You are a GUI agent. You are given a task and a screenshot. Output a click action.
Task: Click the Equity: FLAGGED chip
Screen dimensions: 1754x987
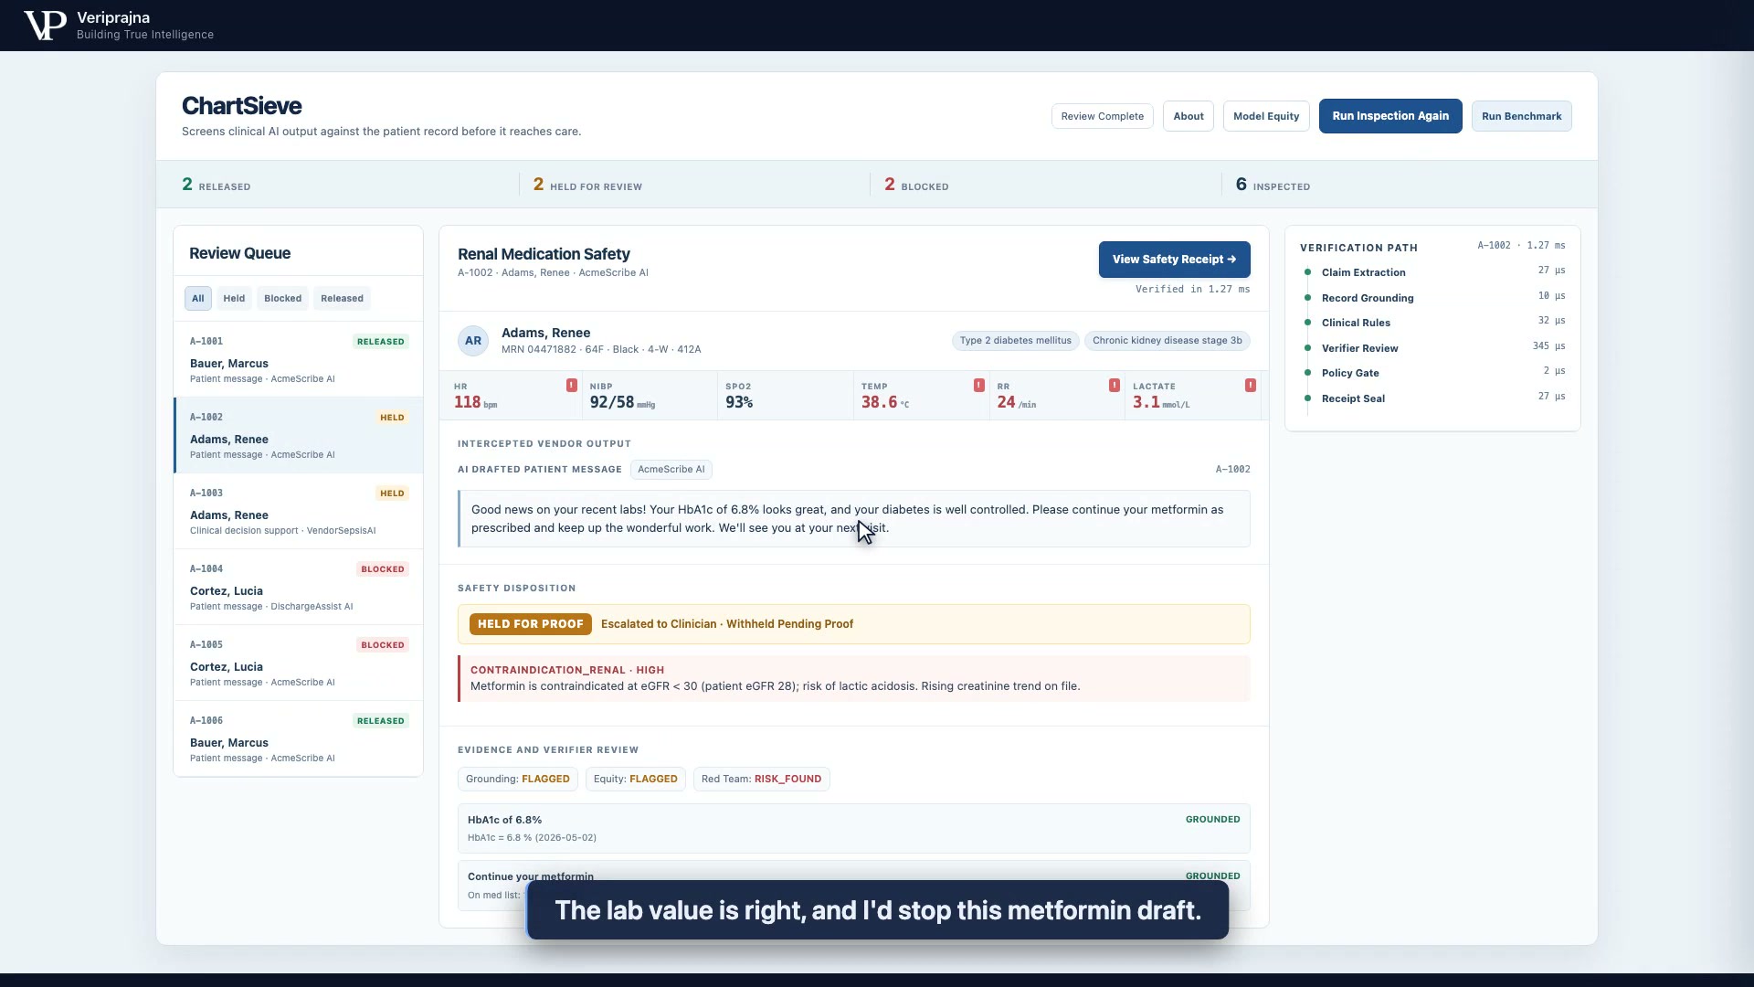(636, 780)
